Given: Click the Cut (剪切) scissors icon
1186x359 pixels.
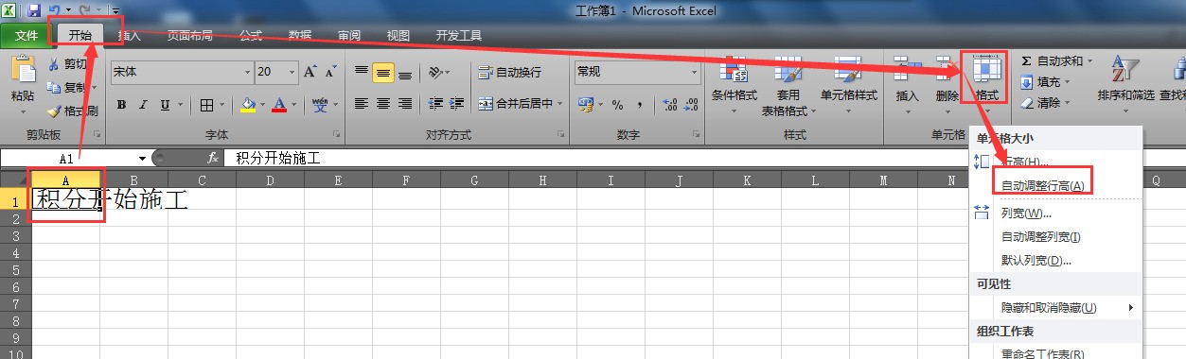Looking at the screenshot, I should (x=54, y=64).
